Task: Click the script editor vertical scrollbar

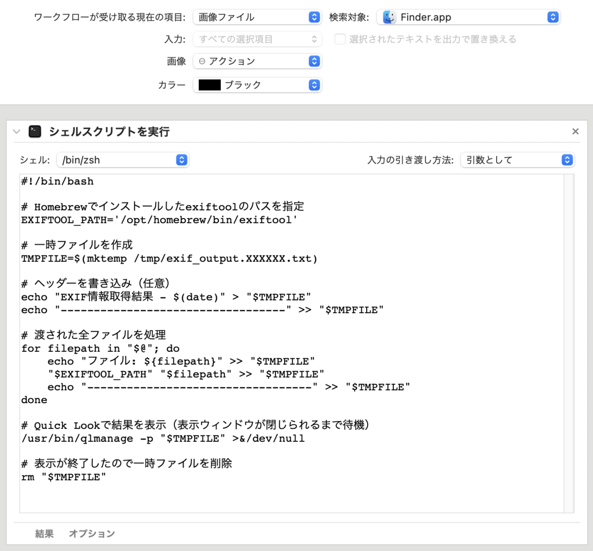Action: click(569, 343)
